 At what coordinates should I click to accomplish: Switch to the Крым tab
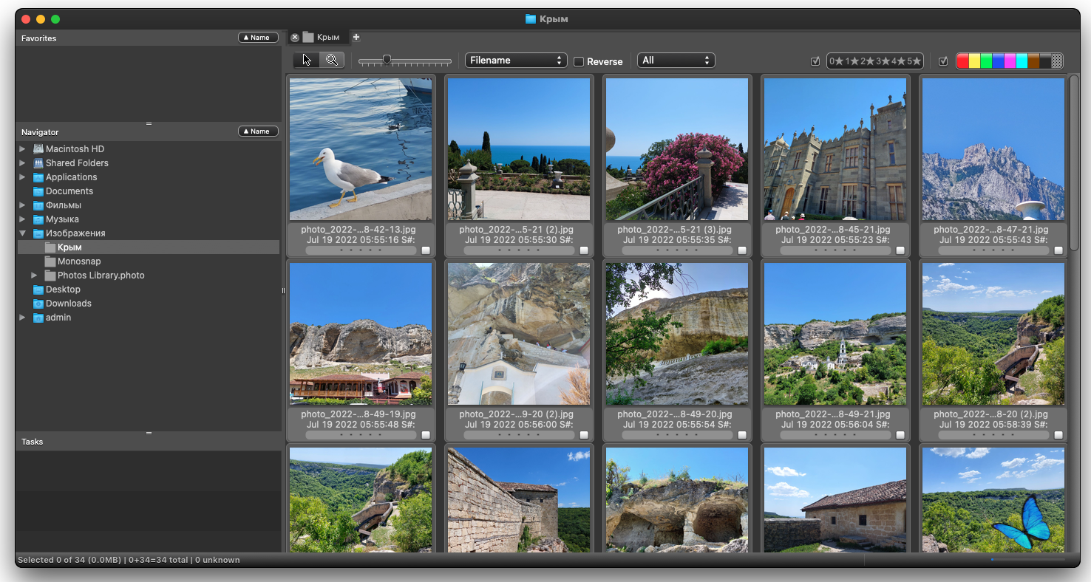click(x=317, y=37)
